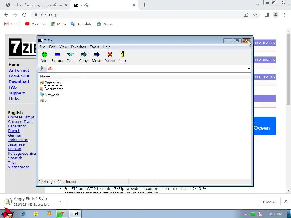The height and width of the screenshot is (218, 291).
Task: Go up one folder level in 7-Zip
Action: tap(41, 69)
